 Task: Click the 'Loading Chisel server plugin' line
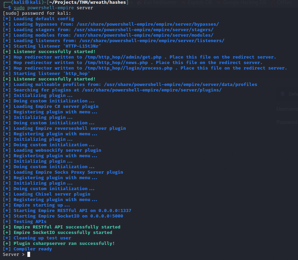[47, 194]
